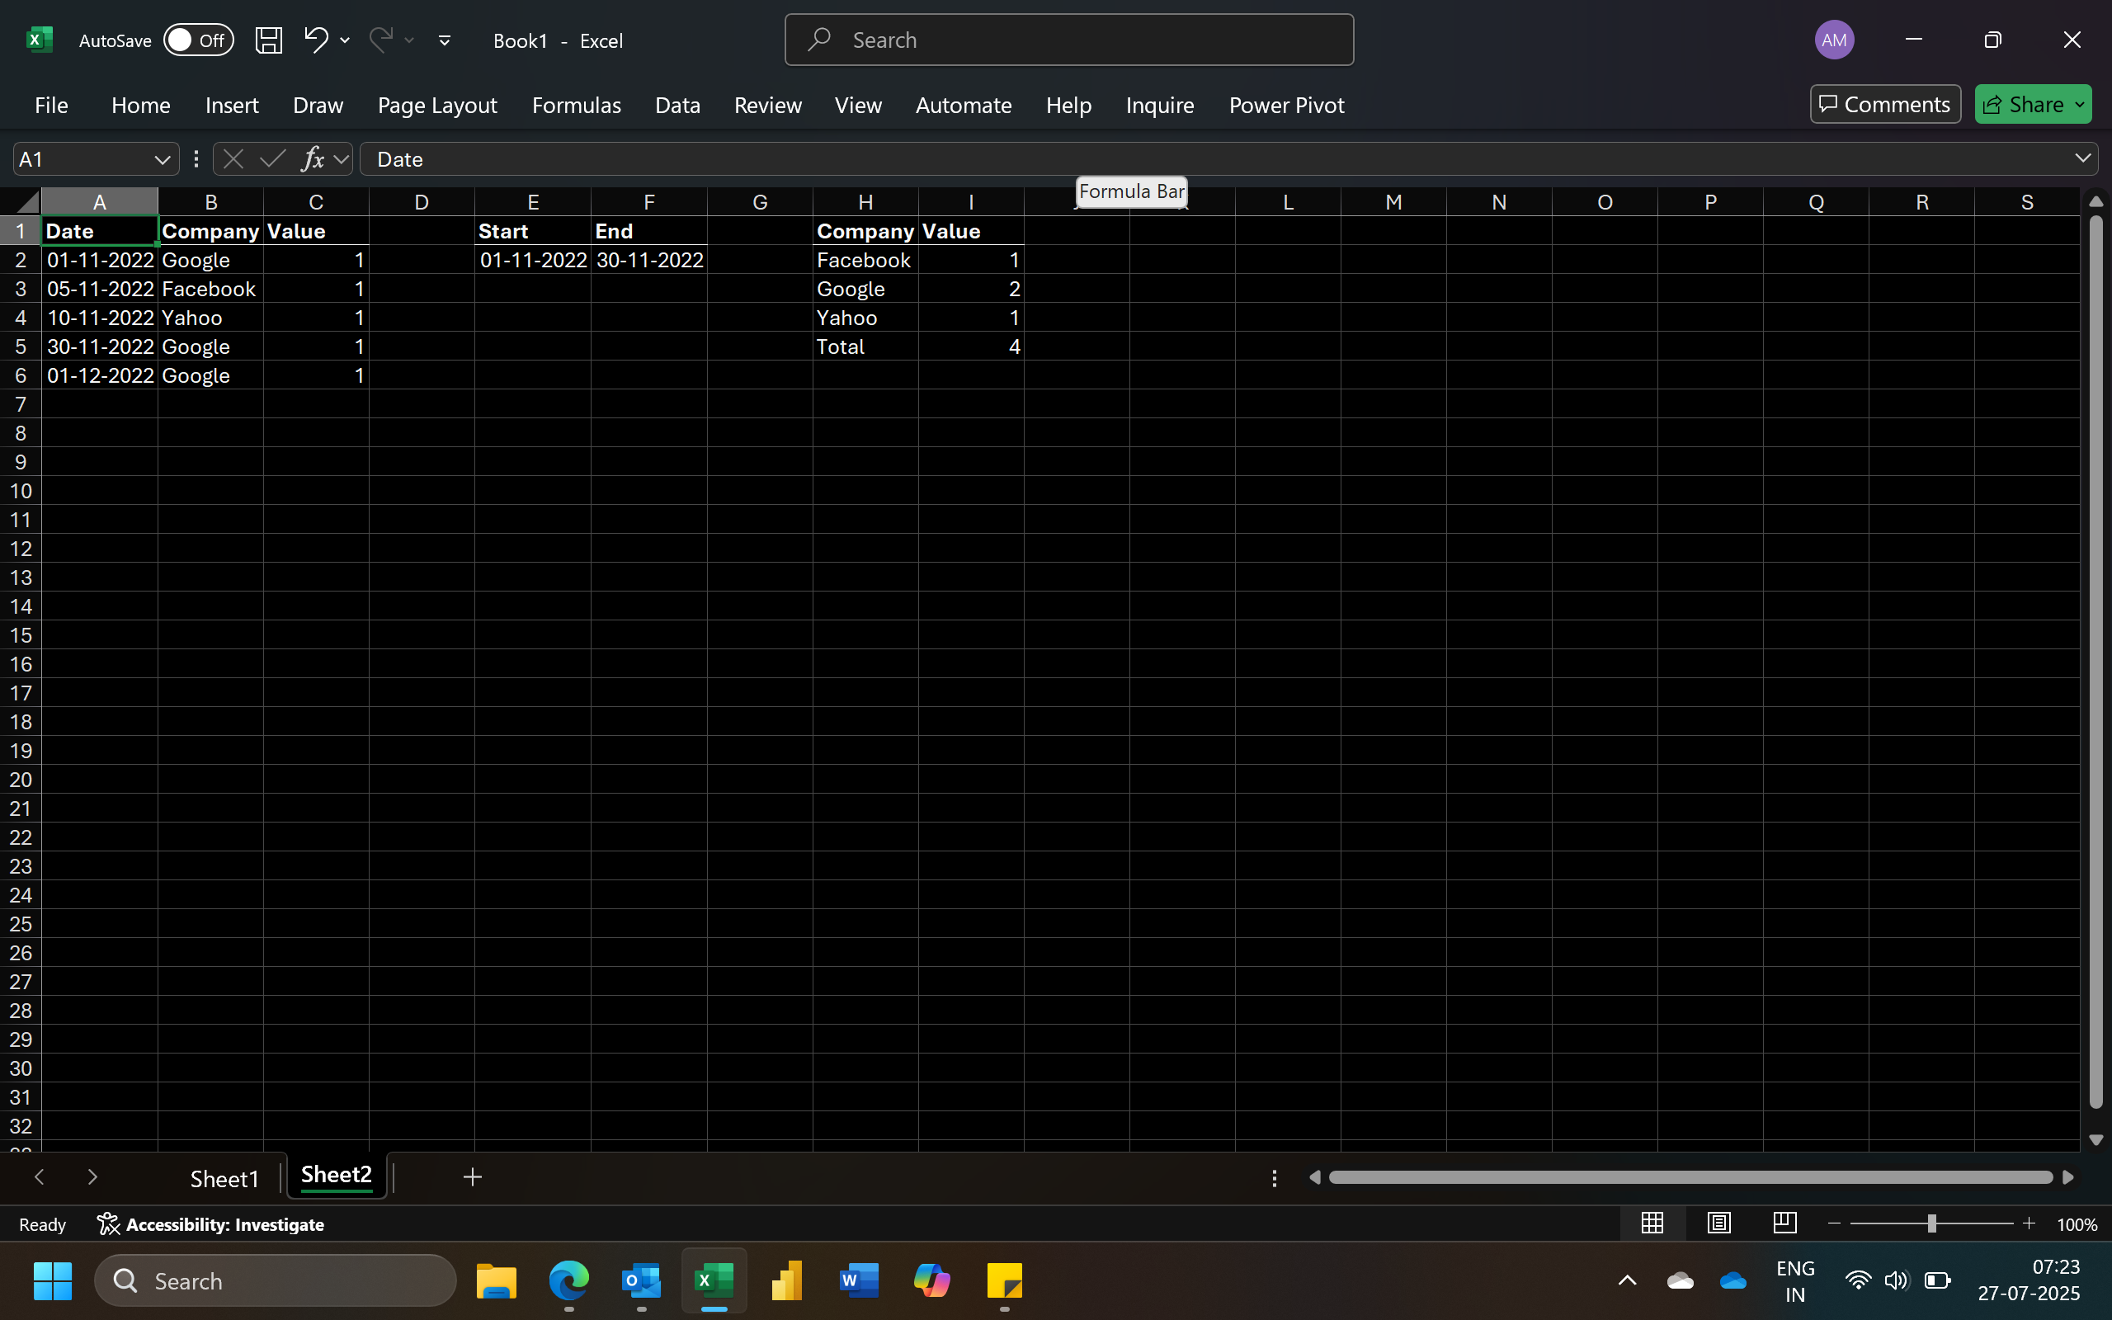The height and width of the screenshot is (1320, 2112).
Task: Open the Share button dropdown arrow
Action: point(2080,105)
